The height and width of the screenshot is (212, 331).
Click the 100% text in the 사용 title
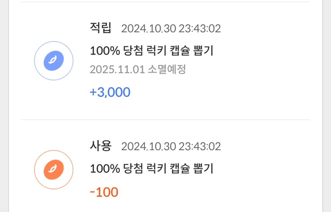[x=105, y=168]
